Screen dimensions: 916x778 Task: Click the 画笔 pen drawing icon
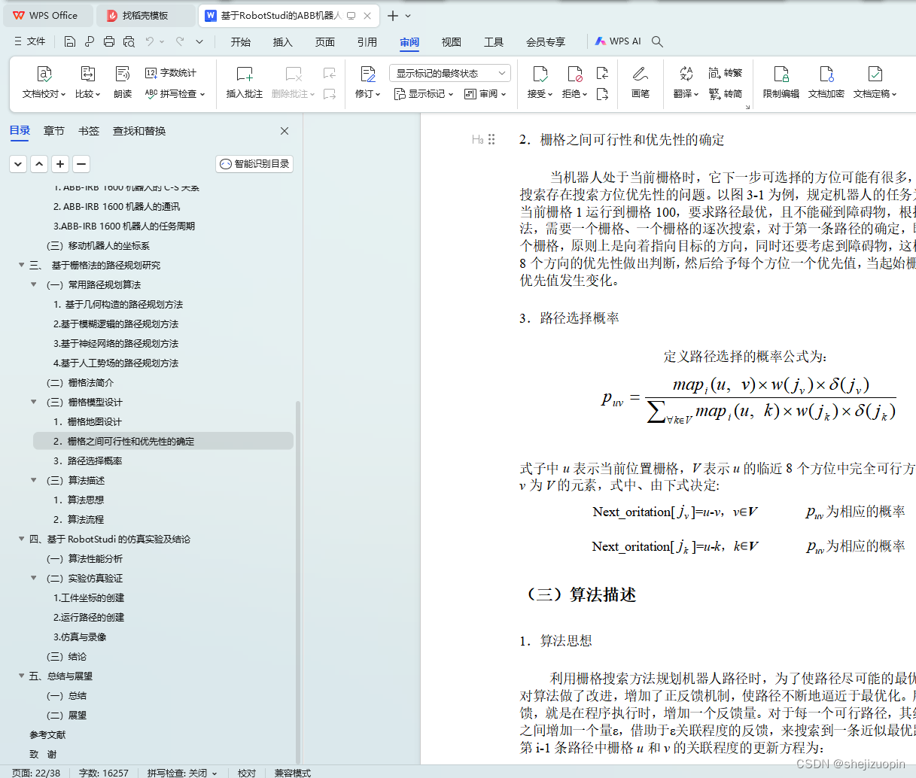click(641, 74)
